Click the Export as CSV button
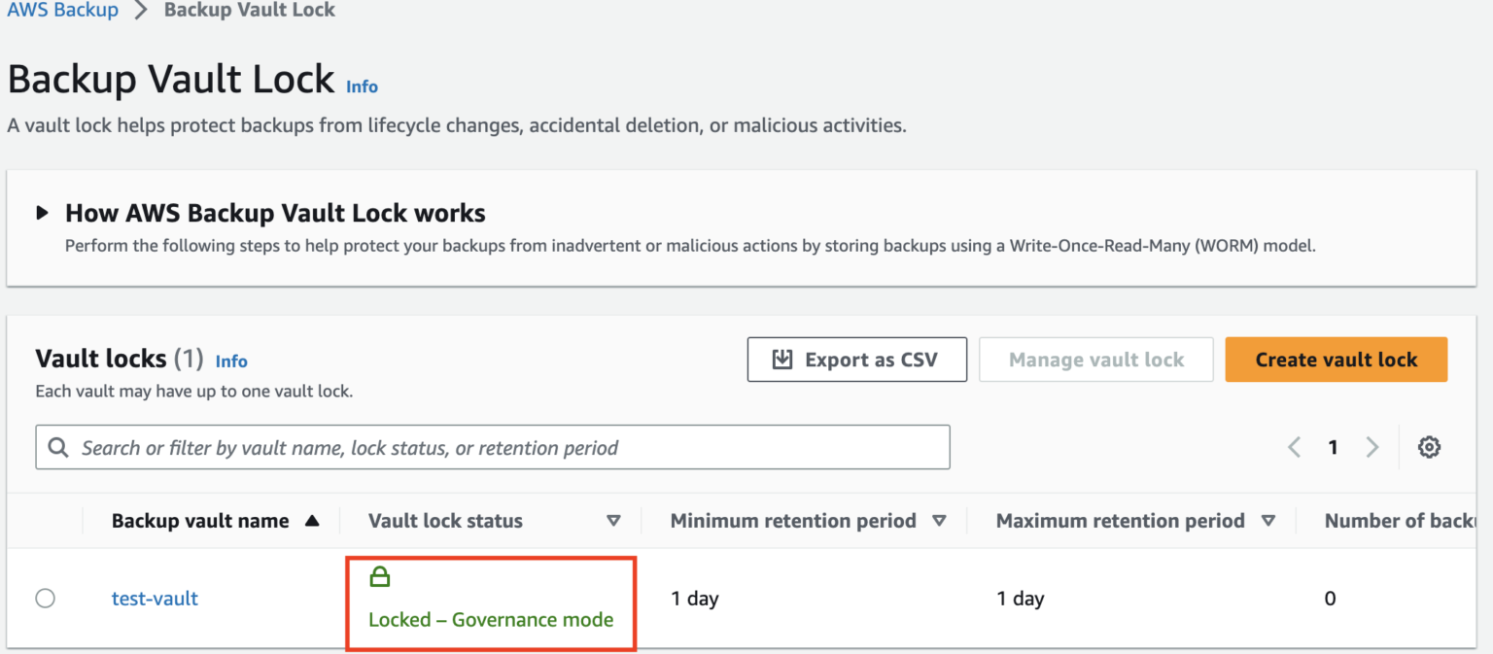 pos(856,359)
